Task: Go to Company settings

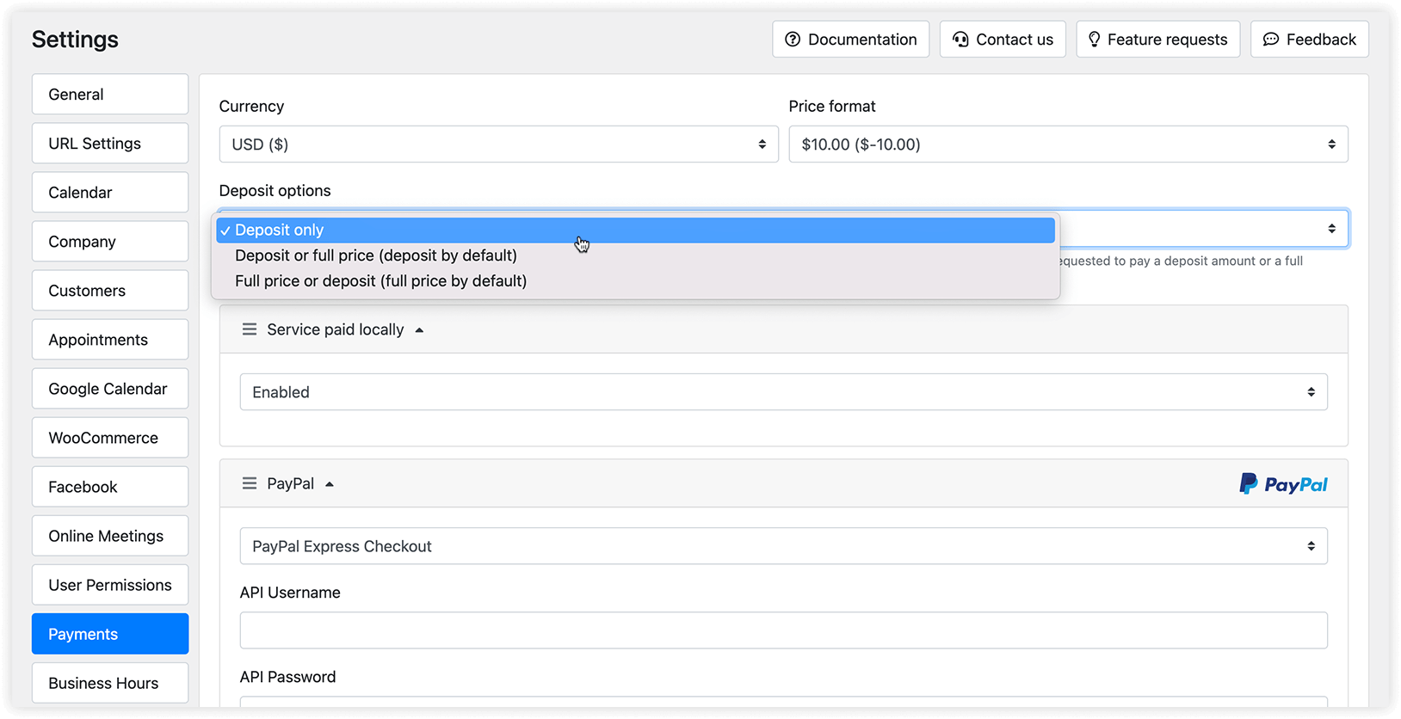Action: (x=110, y=242)
